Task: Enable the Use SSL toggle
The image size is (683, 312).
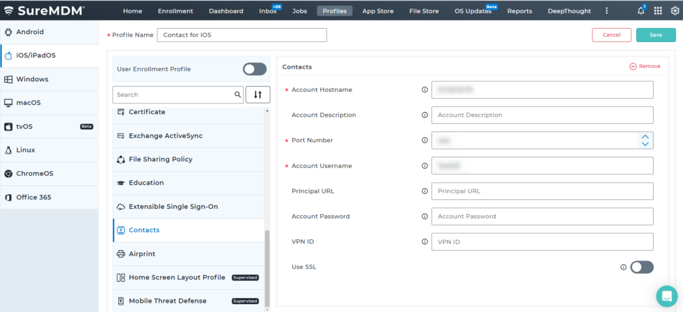Action: 642,267
